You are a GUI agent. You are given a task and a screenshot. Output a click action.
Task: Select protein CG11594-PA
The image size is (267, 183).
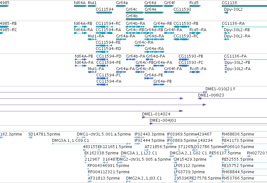[x=102, y=85]
